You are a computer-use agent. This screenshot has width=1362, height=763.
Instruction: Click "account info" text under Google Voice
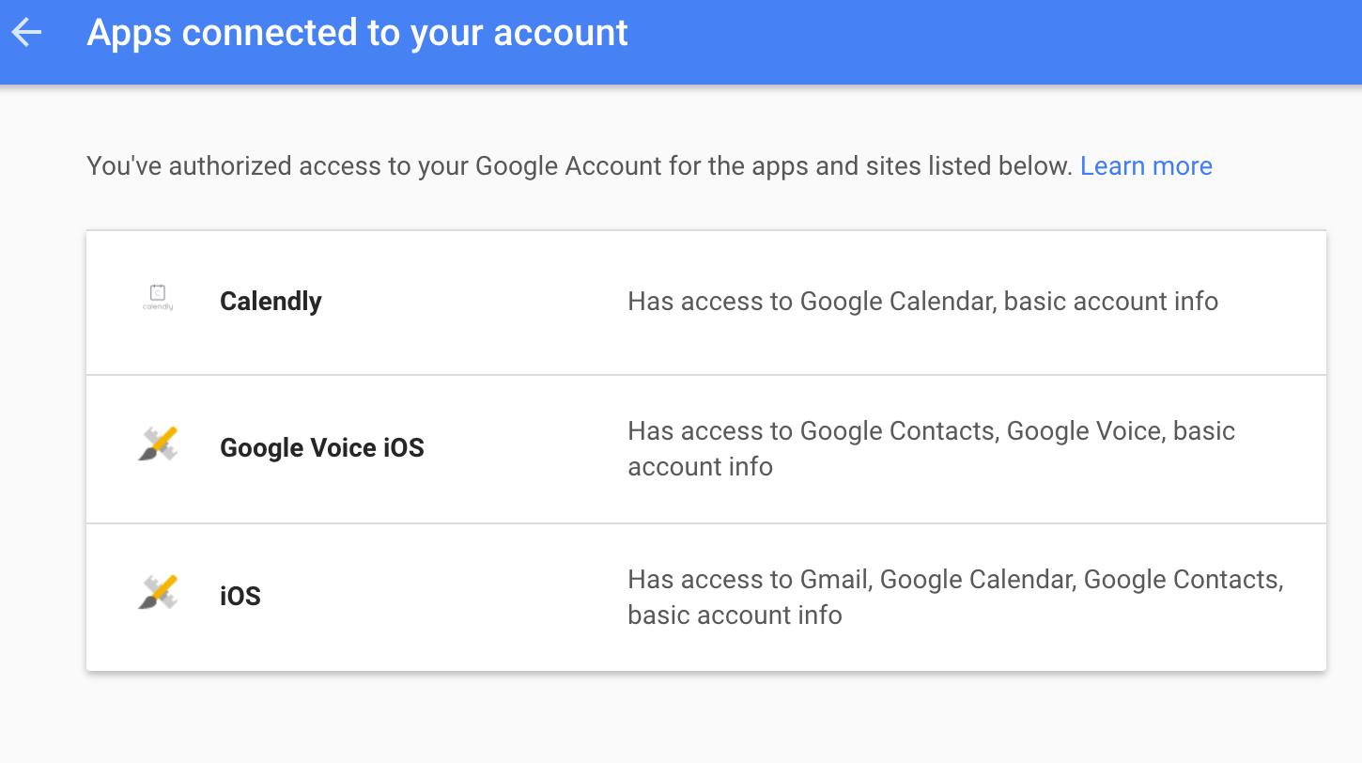coord(700,467)
